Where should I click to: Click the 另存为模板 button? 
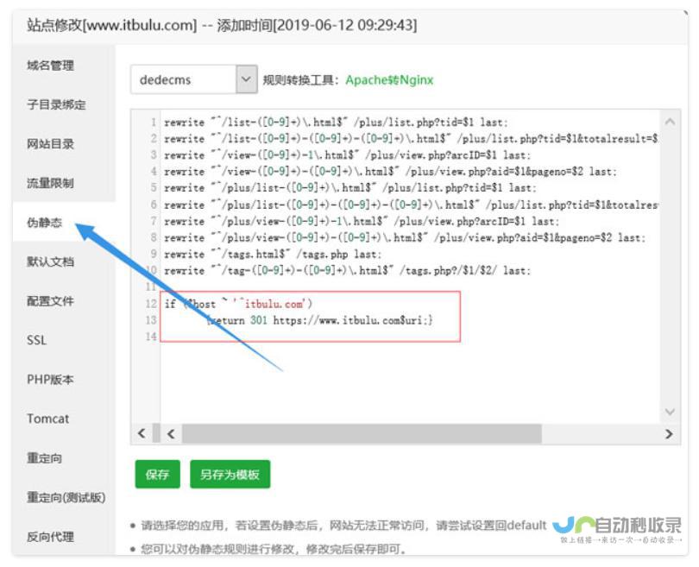point(230,475)
